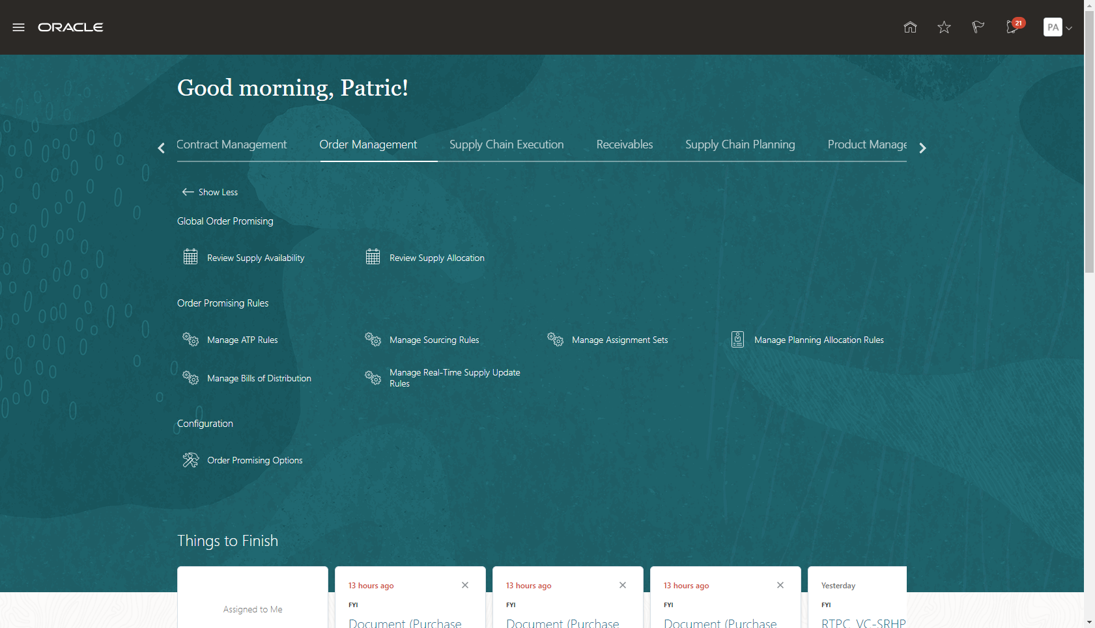Open the Receivables tab
Viewport: 1095px width, 628px height.
625,144
